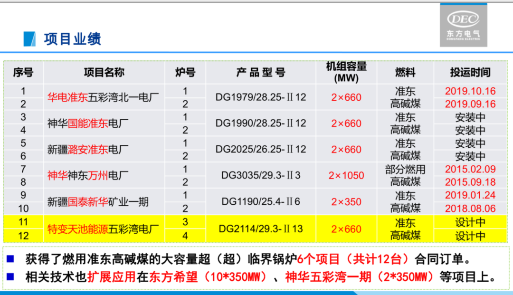Screen dimensions: 513x295
Task: Click the 机组容量(MW) column header
Action: [x=346, y=72]
